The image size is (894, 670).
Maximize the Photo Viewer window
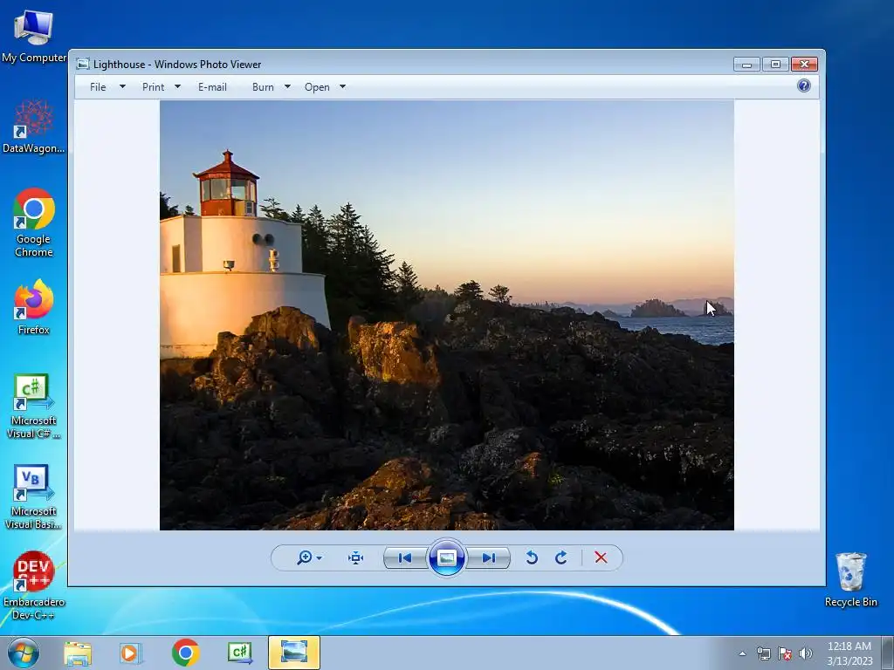coord(775,64)
